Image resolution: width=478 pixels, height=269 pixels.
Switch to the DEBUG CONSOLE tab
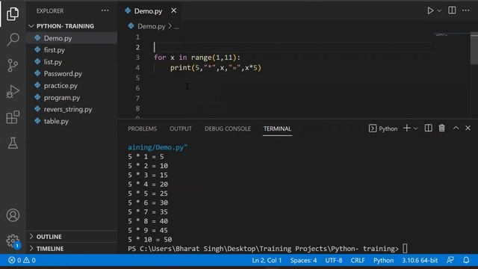pos(228,129)
